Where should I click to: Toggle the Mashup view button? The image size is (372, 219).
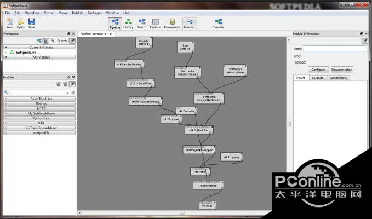190,24
